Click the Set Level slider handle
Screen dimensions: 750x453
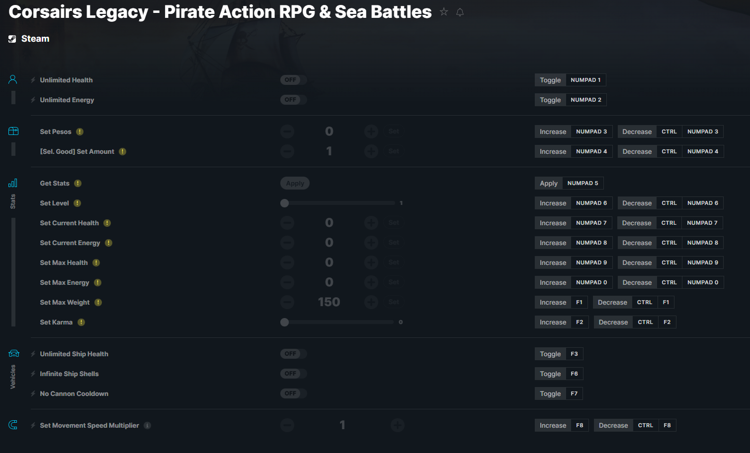pyautogui.click(x=284, y=203)
